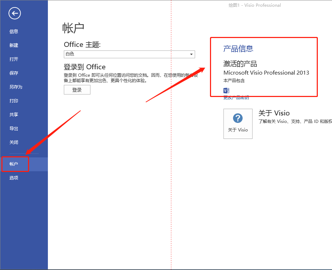Click the Microsoft Visio Professional 2013 text
Image resolution: width=332 pixels, height=270 pixels.
pyautogui.click(x=266, y=73)
